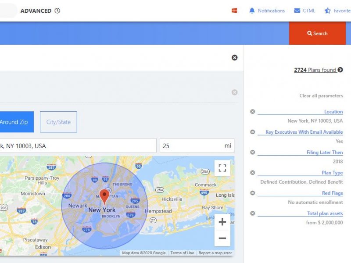Open Favorites star
Viewport: 351px width, 263px height.
pyautogui.click(x=328, y=11)
